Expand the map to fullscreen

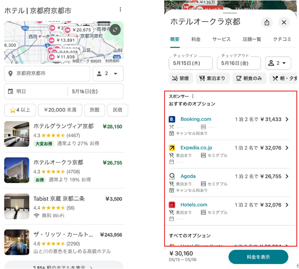point(115,30)
